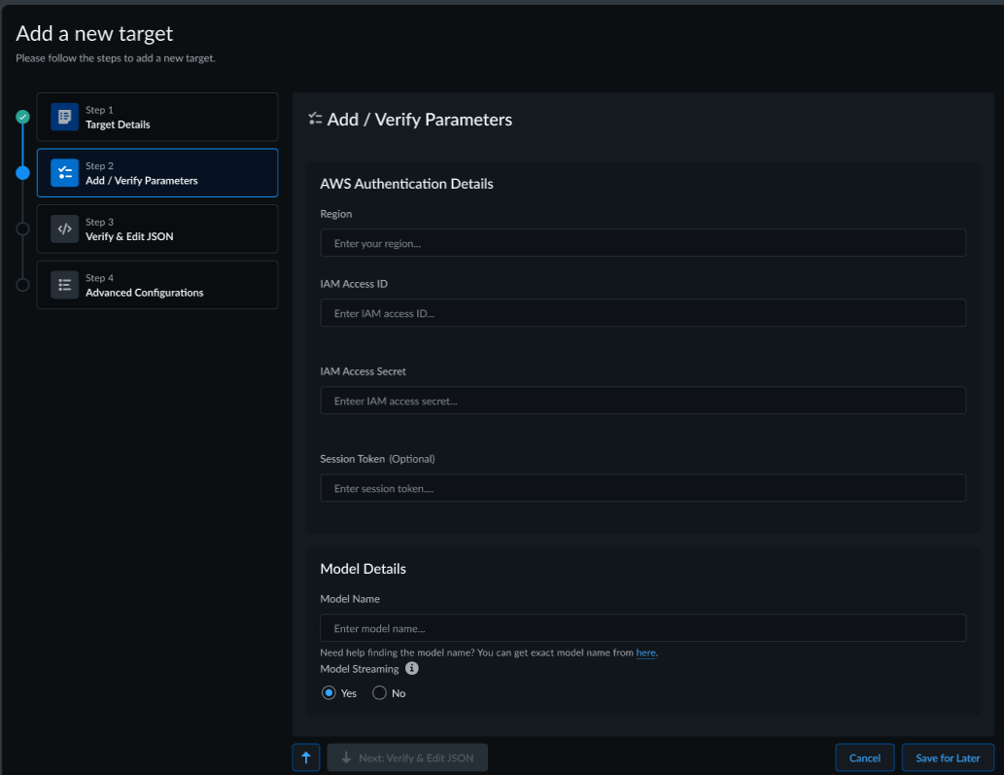Viewport: 1004px width, 775px height.
Task: Select No for Model Streaming
Action: coord(380,693)
